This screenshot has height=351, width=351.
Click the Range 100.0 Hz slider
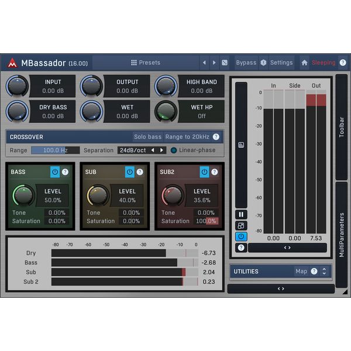pyautogui.click(x=56, y=150)
